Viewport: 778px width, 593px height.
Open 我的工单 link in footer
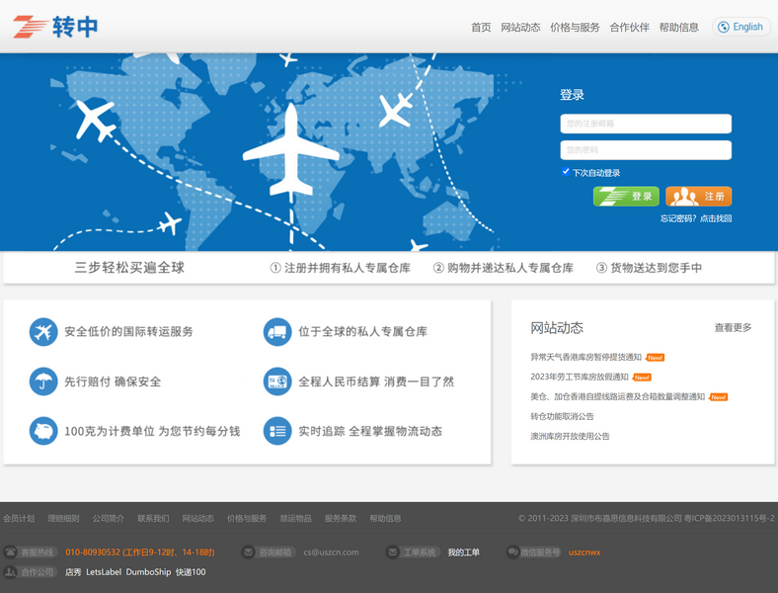pyautogui.click(x=463, y=552)
